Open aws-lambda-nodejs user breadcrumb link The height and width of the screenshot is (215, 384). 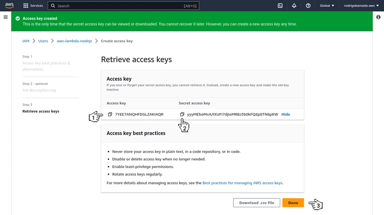point(75,41)
